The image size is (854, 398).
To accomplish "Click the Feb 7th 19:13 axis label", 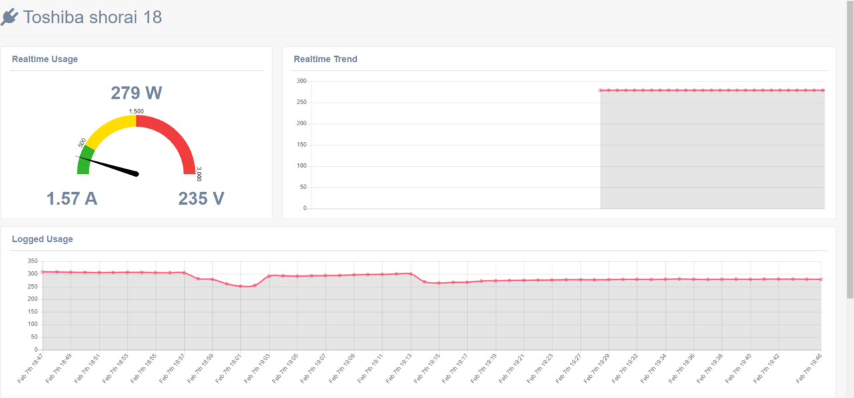I will [399, 368].
